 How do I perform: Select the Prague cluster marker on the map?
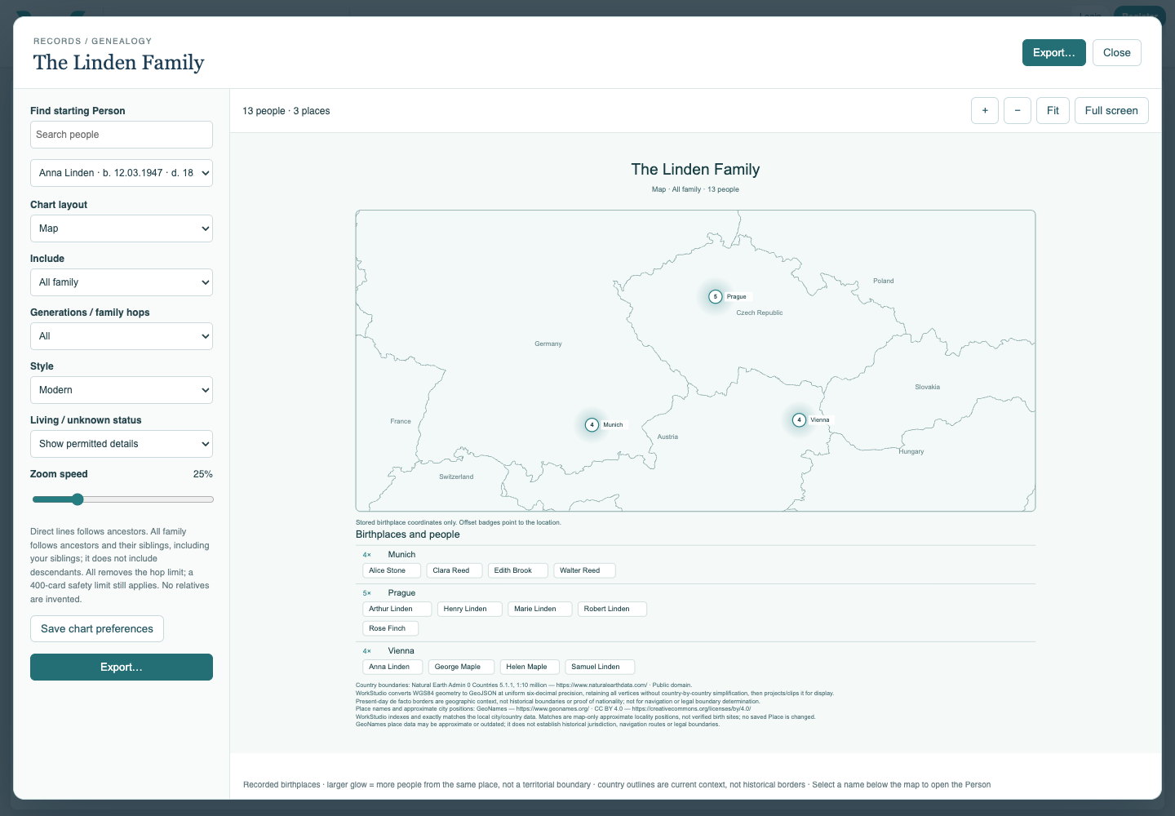[716, 297]
